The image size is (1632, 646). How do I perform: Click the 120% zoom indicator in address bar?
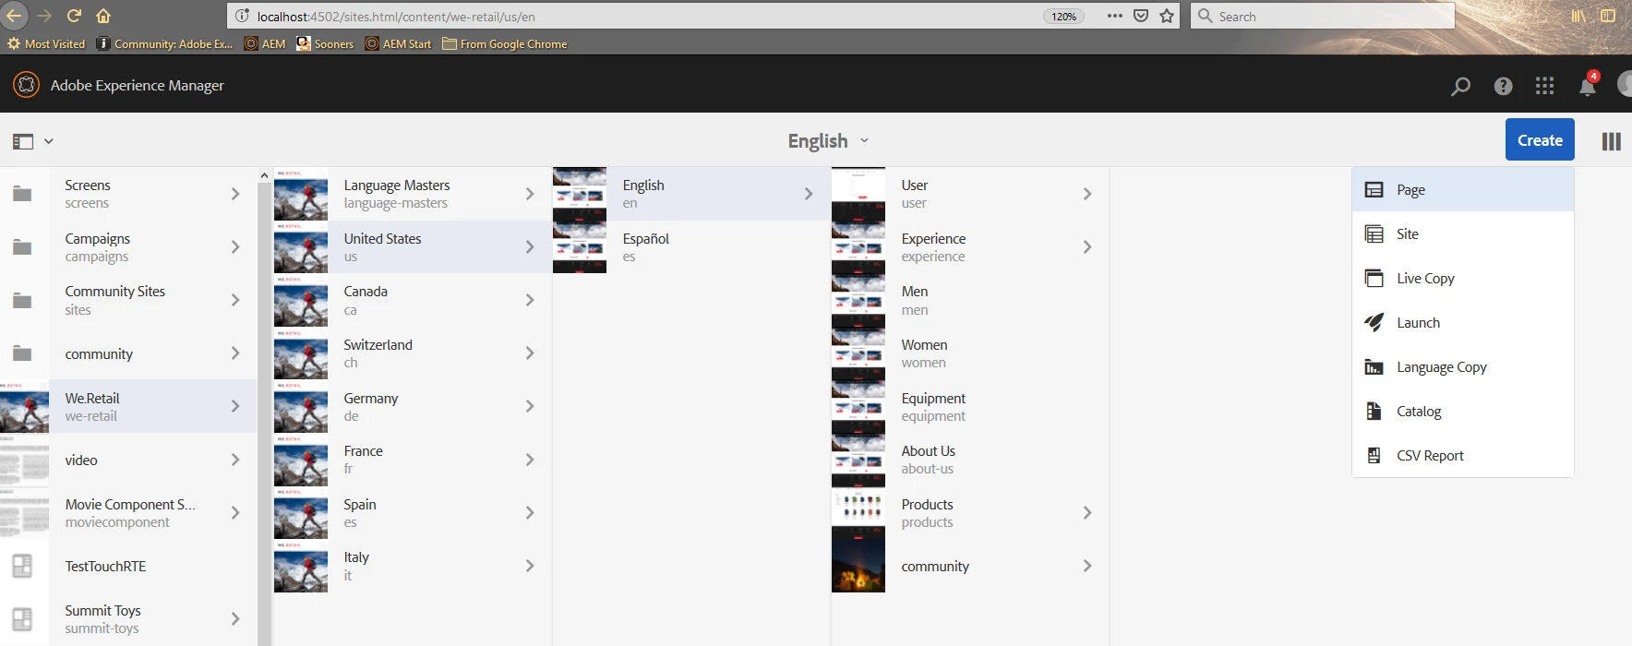coord(1063,16)
